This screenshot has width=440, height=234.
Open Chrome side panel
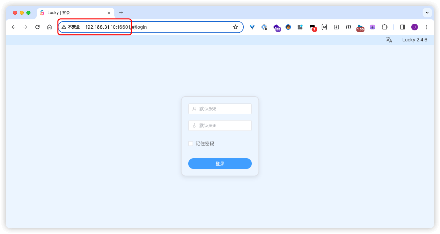pyautogui.click(x=403, y=27)
